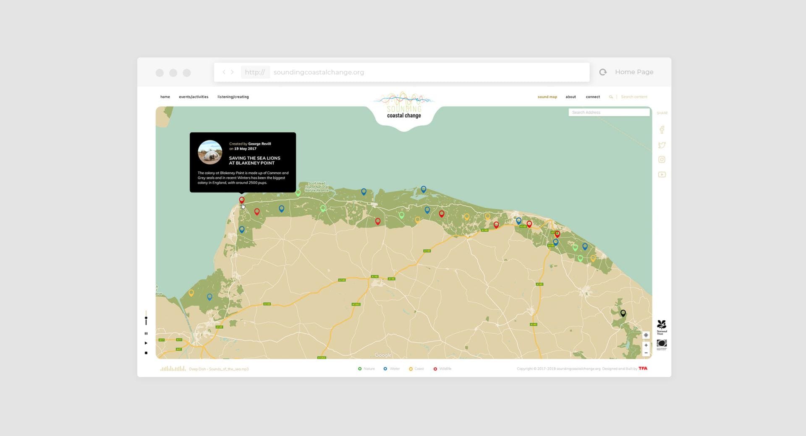806x436 pixels.
Task: Click the search magnifier icon
Action: [611, 97]
